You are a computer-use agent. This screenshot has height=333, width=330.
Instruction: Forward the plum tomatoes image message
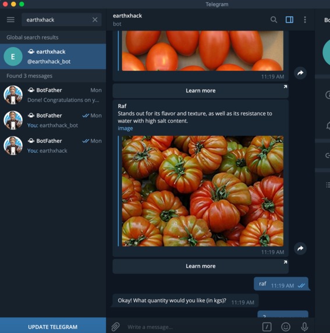click(x=300, y=73)
